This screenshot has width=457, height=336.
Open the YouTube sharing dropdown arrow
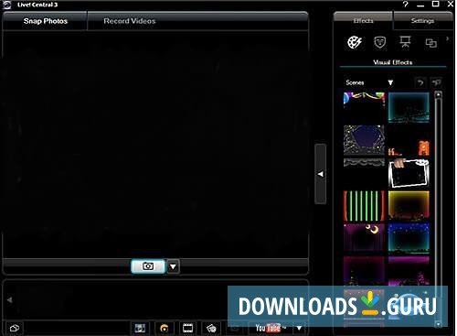pos(299,329)
